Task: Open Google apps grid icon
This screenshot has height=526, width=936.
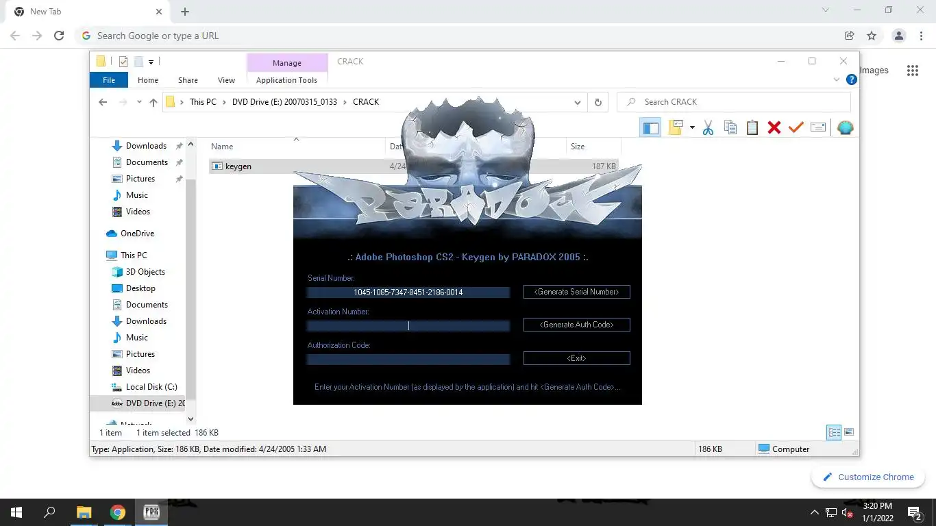Action: click(x=912, y=71)
